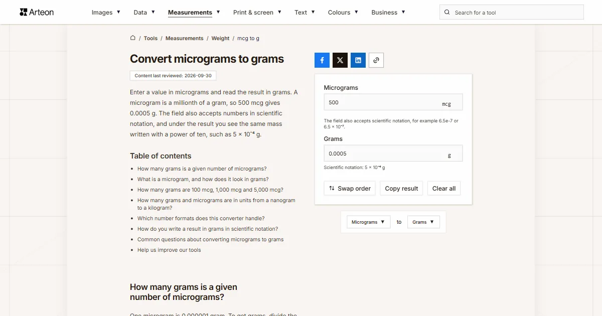This screenshot has width=602, height=316.
Task: Go to Weight breadcrumb
Action: click(220, 38)
